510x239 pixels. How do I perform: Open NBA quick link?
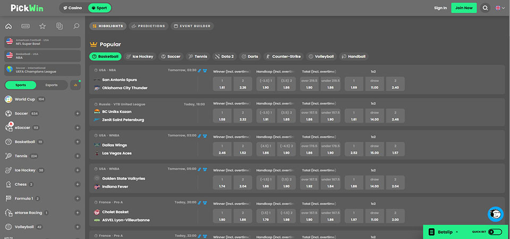pos(42,56)
